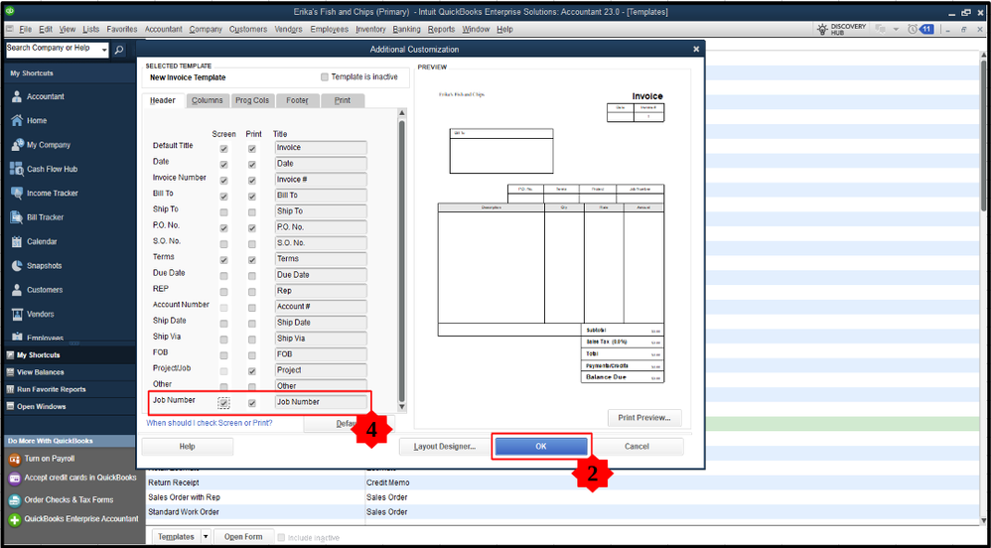
Task: Open the search box dropdown arrow
Action: (104, 50)
